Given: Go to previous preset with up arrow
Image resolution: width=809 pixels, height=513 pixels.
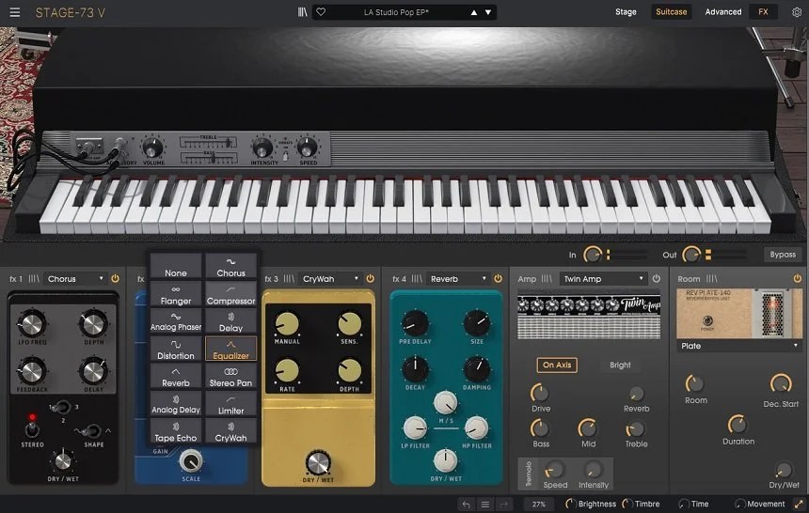Looking at the screenshot, I should click(x=473, y=12).
